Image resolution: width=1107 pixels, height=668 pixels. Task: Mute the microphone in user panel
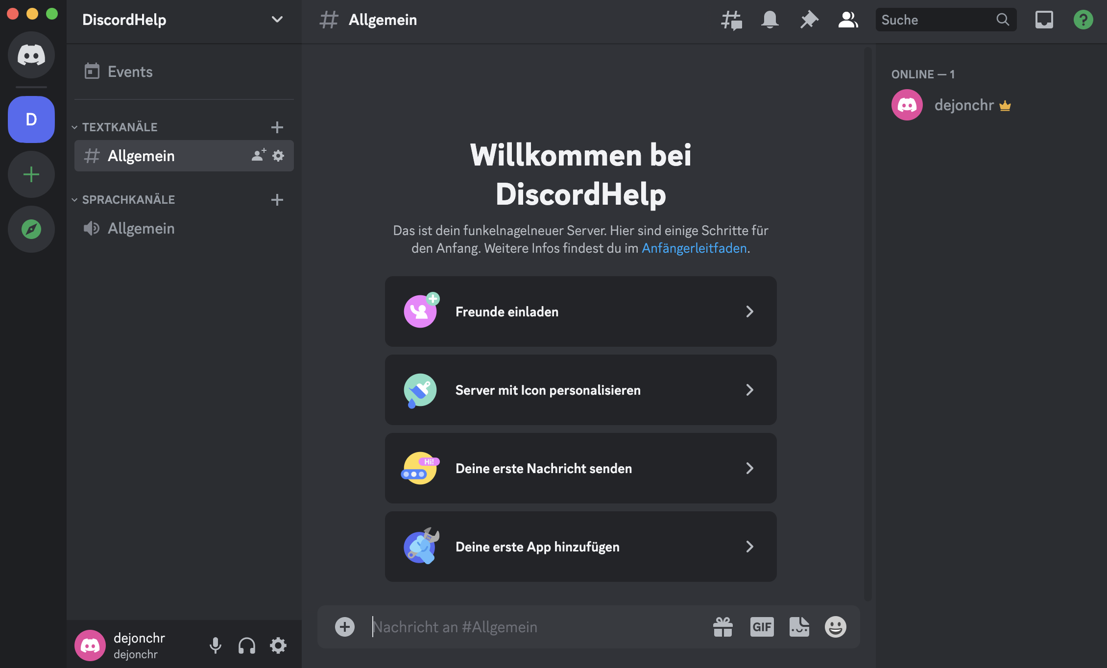pyautogui.click(x=216, y=645)
